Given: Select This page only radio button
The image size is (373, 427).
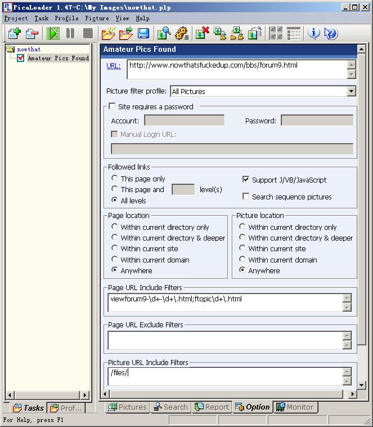Looking at the screenshot, I should click(115, 179).
